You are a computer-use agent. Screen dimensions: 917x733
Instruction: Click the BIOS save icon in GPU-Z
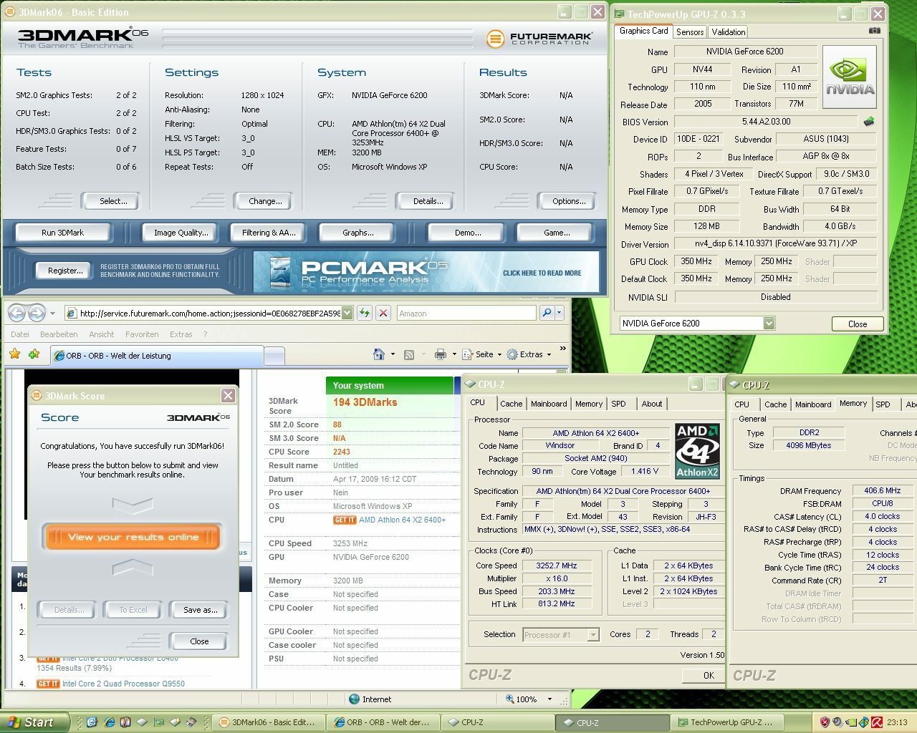869,122
